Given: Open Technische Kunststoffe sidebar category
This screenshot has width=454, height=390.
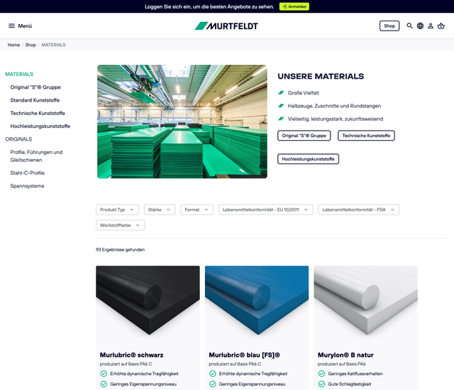Looking at the screenshot, I should pyautogui.click(x=38, y=113).
